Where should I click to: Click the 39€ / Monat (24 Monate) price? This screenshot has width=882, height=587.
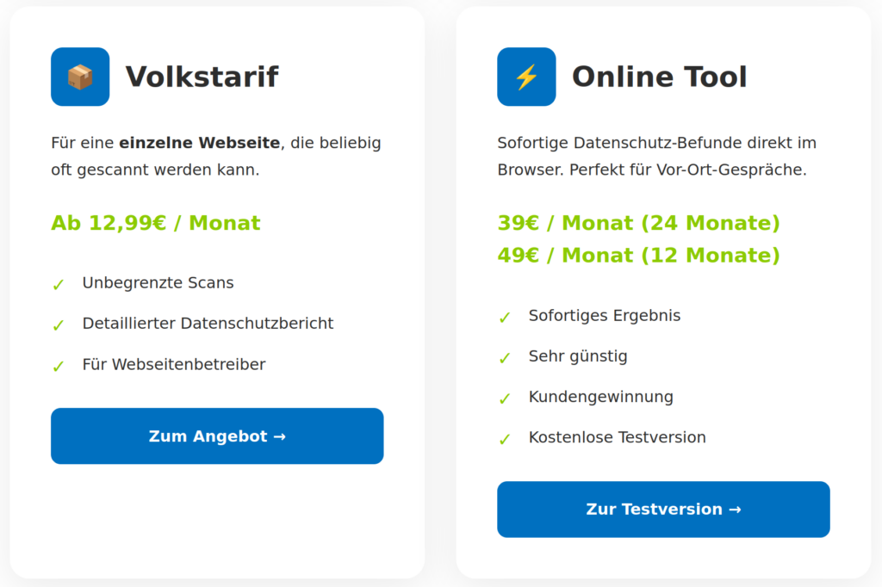click(x=638, y=223)
